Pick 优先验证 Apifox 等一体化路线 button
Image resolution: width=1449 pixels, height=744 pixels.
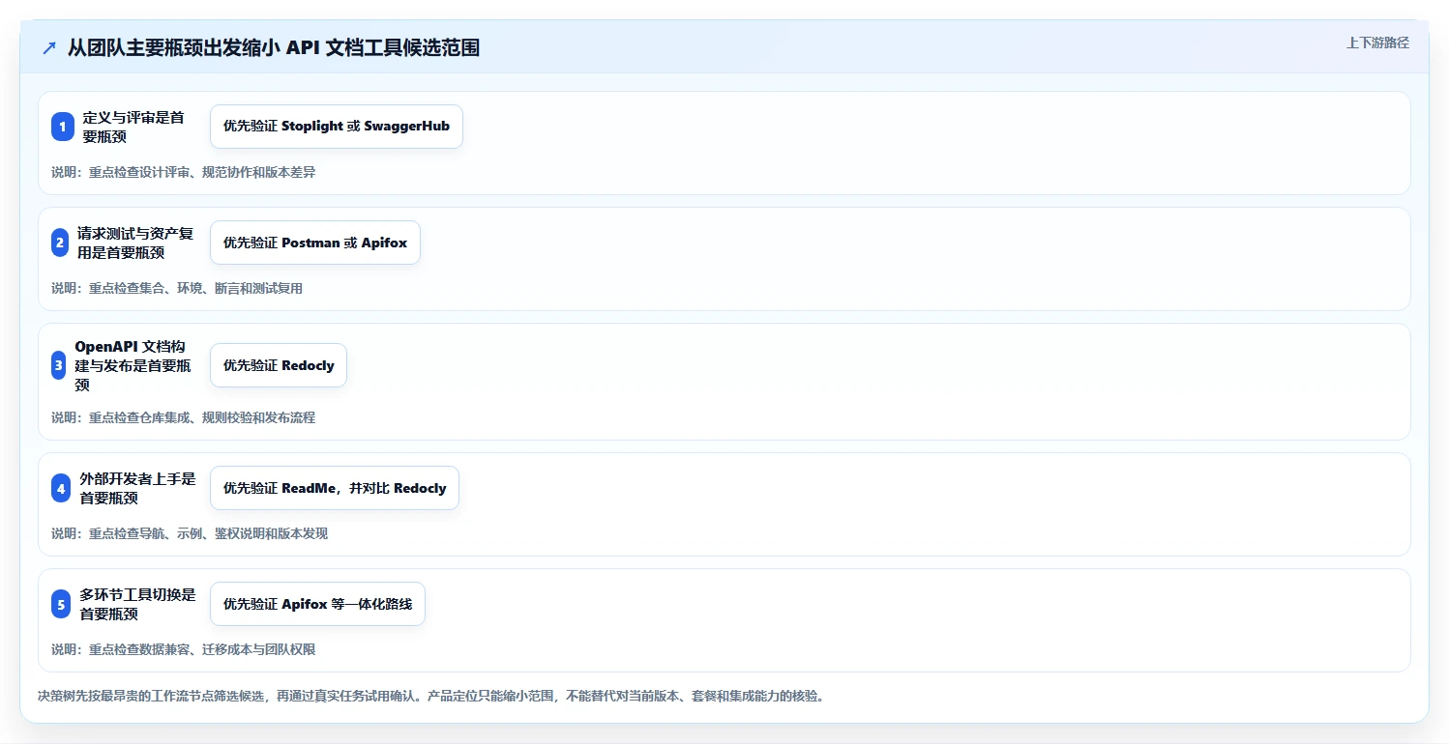317,604
